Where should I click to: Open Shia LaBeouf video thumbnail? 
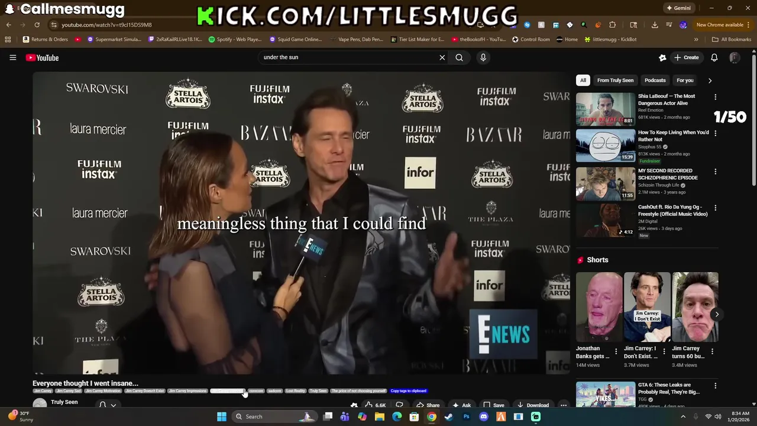point(605,109)
